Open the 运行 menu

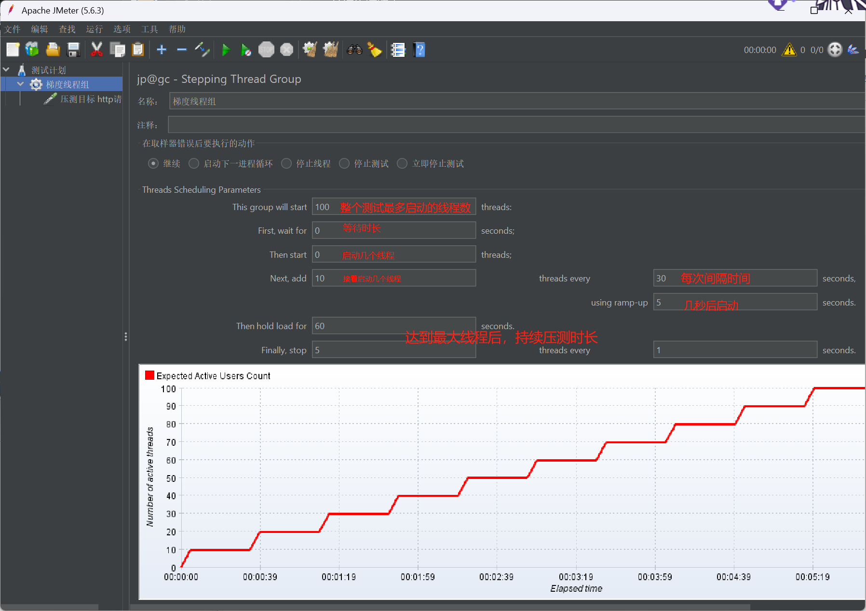coord(94,29)
